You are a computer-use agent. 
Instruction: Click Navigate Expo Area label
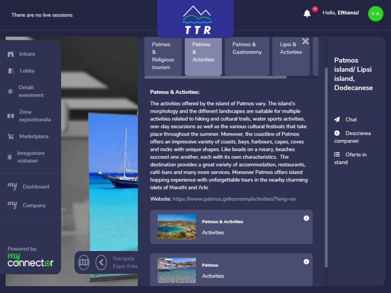(125, 262)
